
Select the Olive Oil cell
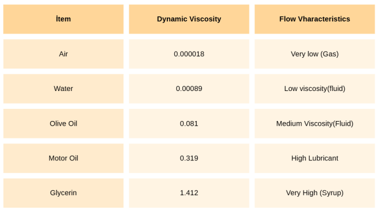63,123
